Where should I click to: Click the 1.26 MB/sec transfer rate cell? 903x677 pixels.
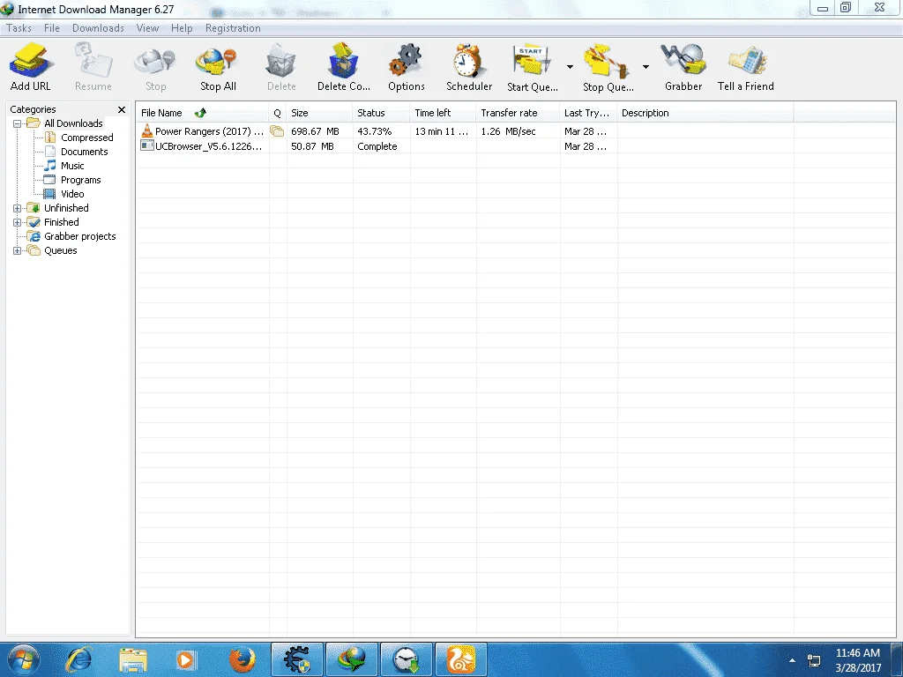click(x=509, y=131)
